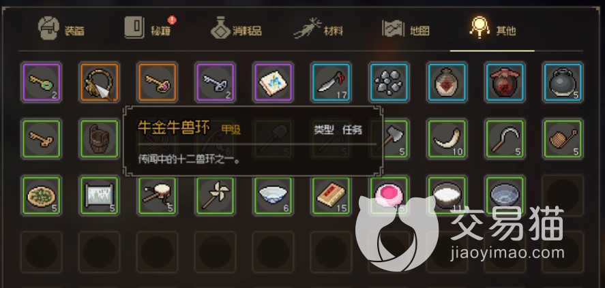Click the wooden bucket item
605x288 pixels.
coord(100,139)
